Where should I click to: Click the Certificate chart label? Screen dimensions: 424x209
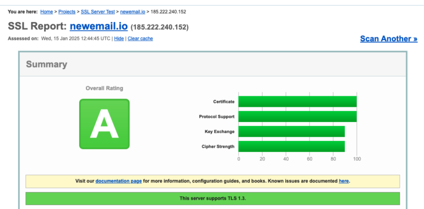tap(224, 102)
